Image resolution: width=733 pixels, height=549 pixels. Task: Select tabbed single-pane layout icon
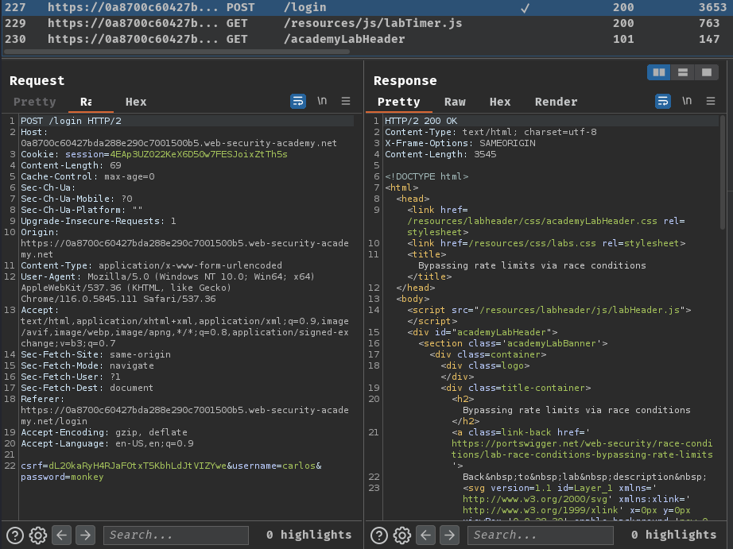pyautogui.click(x=707, y=72)
